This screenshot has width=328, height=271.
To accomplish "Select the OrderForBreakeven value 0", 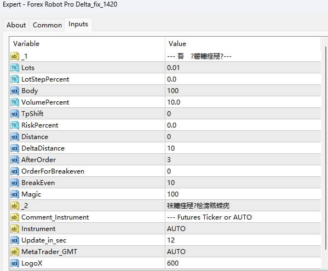I will click(x=169, y=171).
